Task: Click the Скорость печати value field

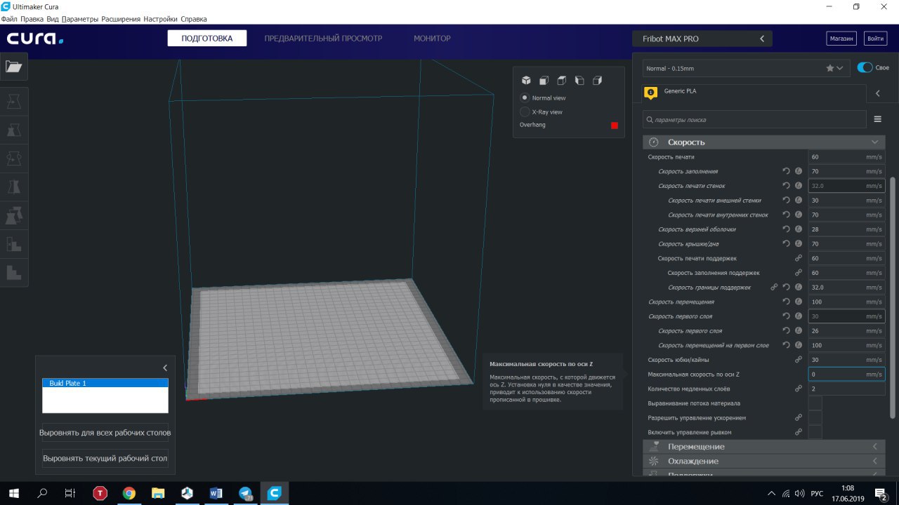Action: pos(846,157)
